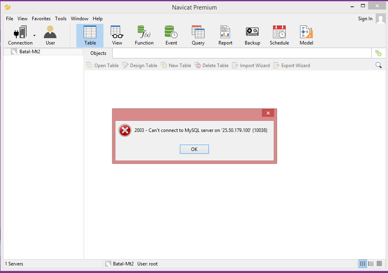388x273 pixels.
Task: Click the user avatar icon beside Sign In
Action: click(380, 19)
